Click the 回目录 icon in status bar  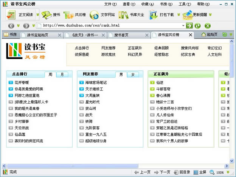coord(176,172)
